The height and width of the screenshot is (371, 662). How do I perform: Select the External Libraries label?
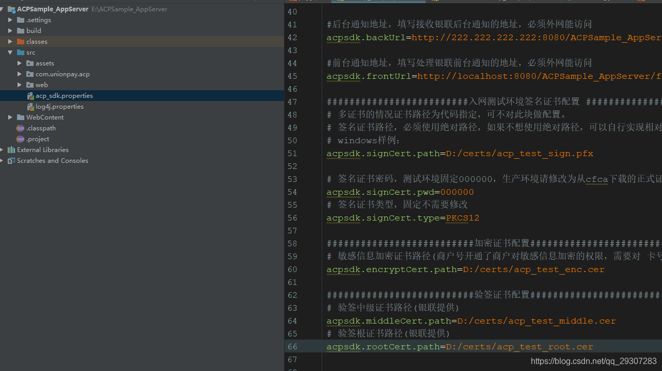tap(43, 150)
